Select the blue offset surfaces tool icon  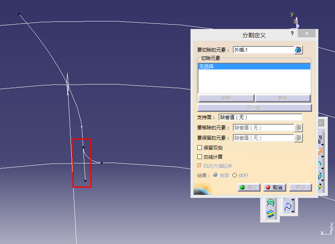(270, 203)
